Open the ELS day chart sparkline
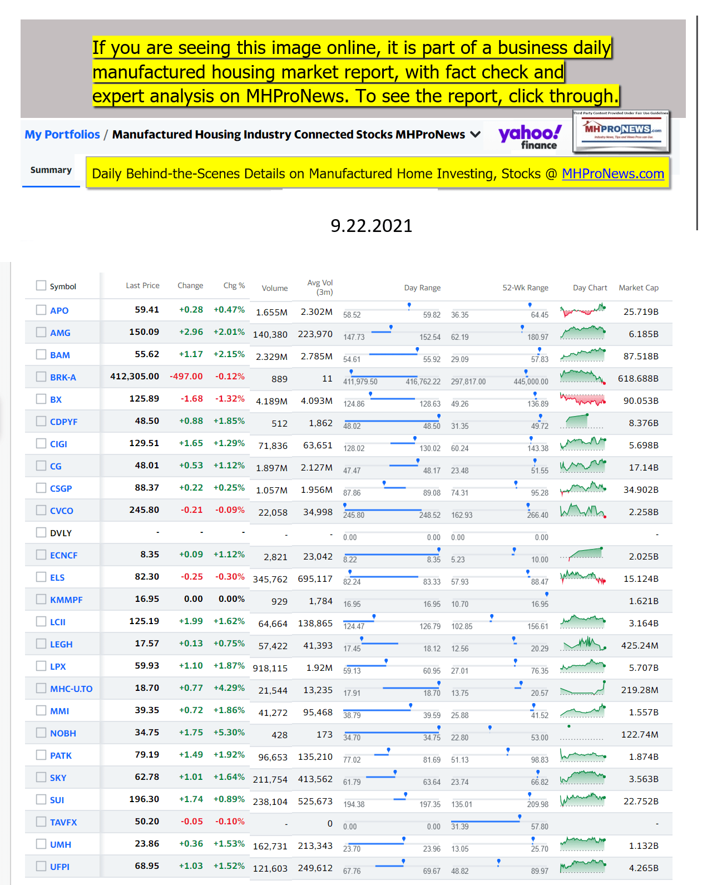This screenshot has width=712, height=885. point(583,577)
